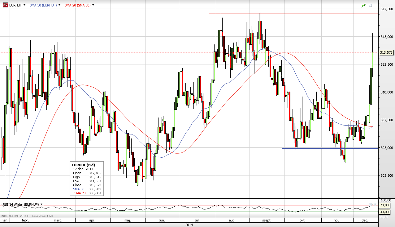
Task: Open the RSI 14 Wilder dropdown
Action: coord(41,204)
